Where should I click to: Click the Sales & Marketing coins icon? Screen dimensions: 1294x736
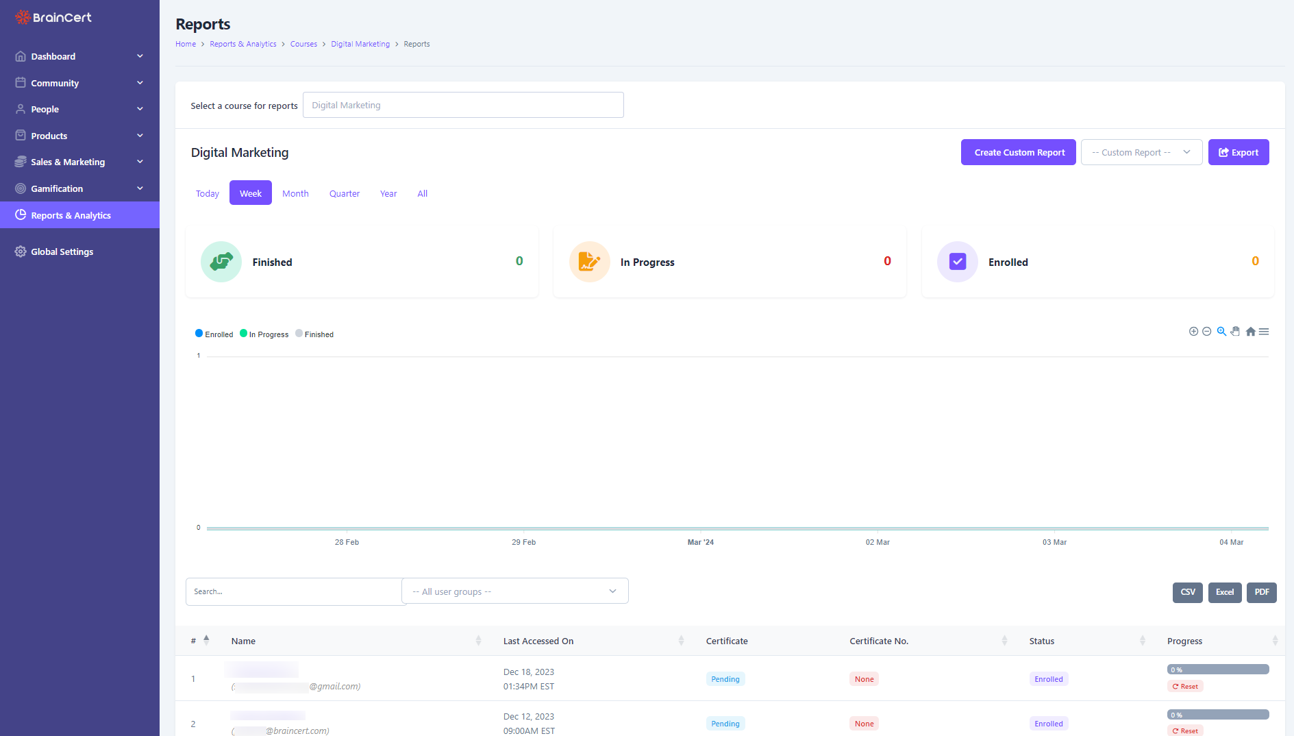click(x=21, y=162)
